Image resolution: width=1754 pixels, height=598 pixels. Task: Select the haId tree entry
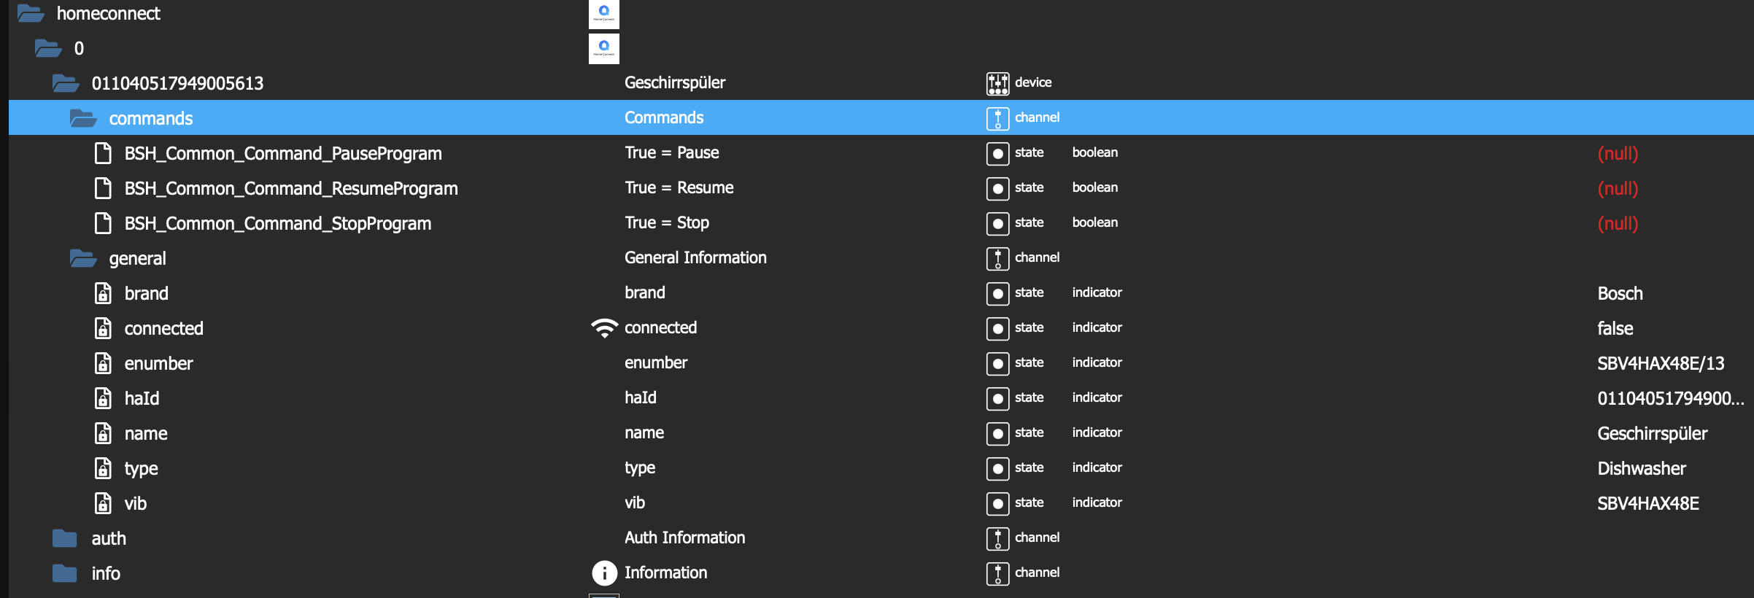pos(142,398)
